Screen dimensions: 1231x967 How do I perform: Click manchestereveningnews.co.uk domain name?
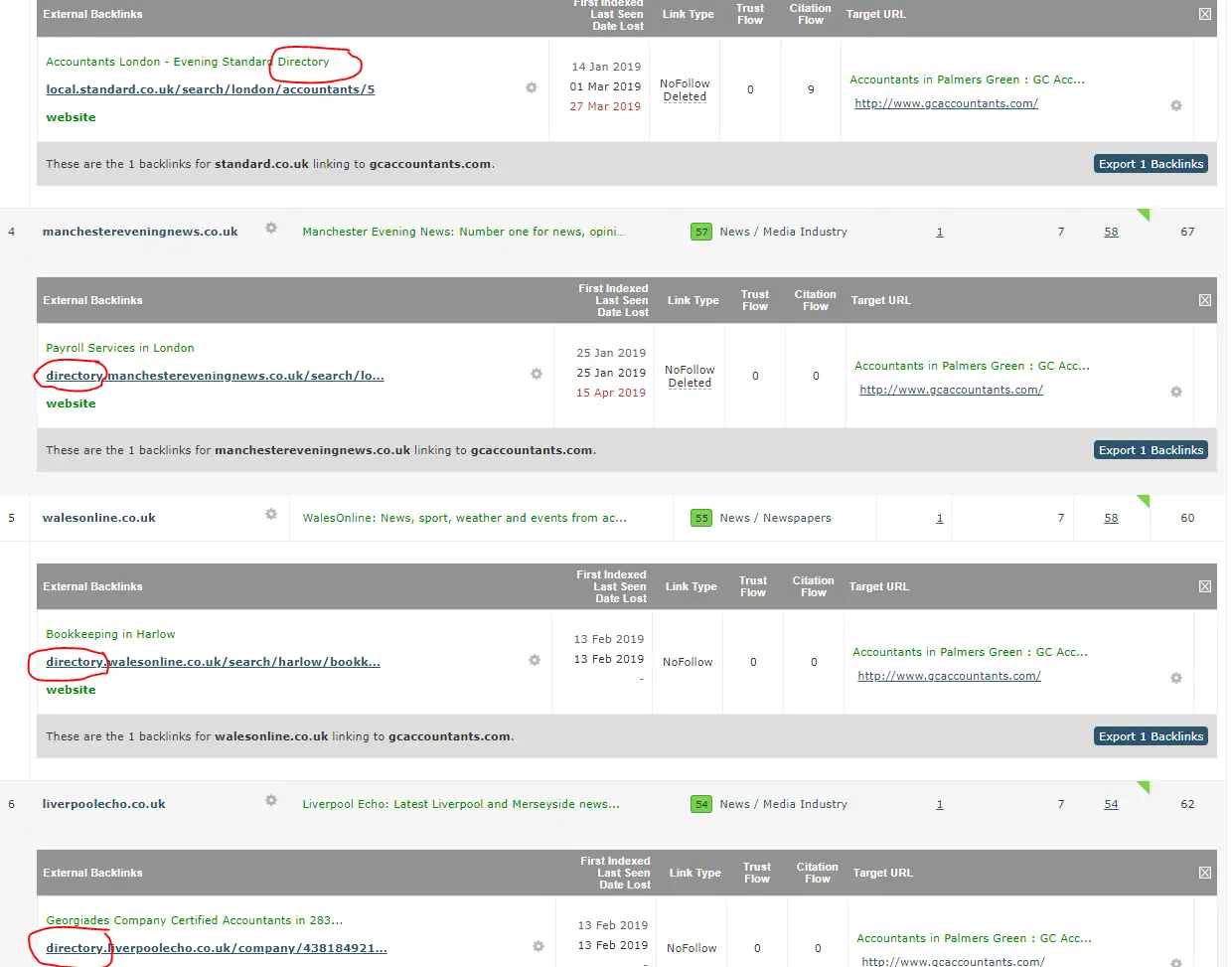(140, 232)
